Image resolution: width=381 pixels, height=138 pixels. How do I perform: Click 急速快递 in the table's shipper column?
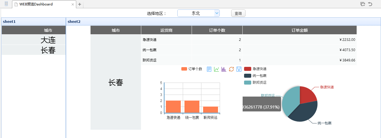click(150, 40)
